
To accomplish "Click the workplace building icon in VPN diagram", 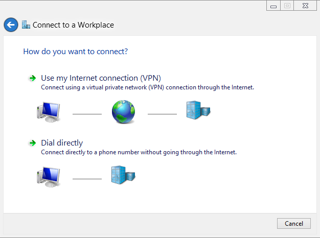I will (x=198, y=110).
